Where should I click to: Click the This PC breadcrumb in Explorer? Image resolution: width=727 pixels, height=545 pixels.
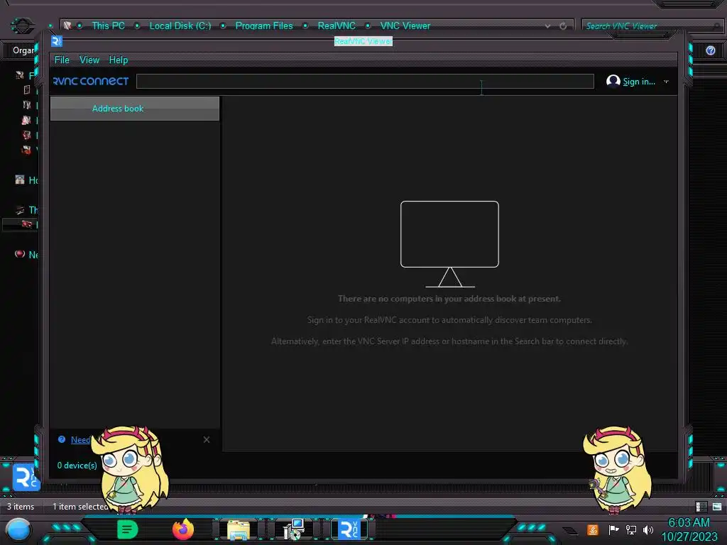[108, 26]
